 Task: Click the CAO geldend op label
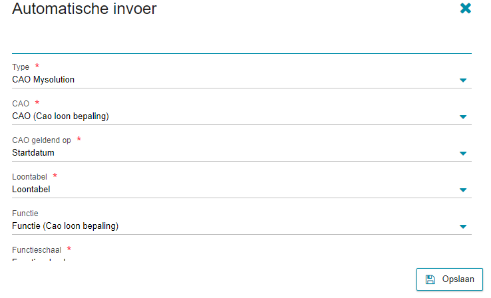point(41,140)
